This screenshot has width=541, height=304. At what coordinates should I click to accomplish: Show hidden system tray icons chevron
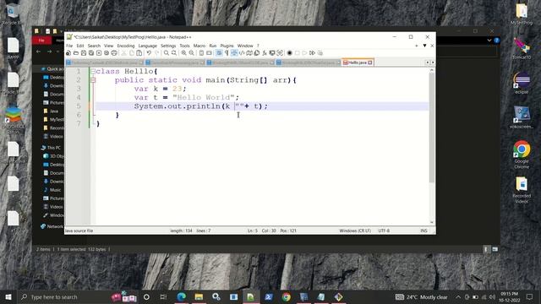tap(458, 296)
